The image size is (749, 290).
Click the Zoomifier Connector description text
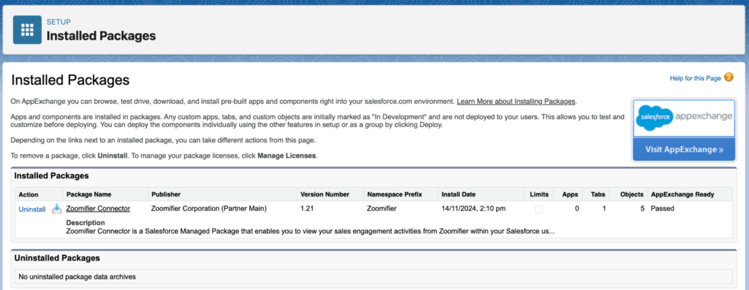[310, 232]
